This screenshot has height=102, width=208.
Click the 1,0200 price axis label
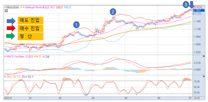tap(197, 52)
